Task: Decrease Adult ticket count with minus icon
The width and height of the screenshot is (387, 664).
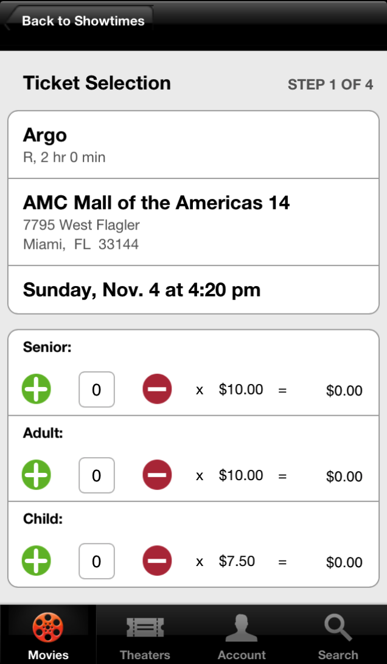Action: coord(157,475)
